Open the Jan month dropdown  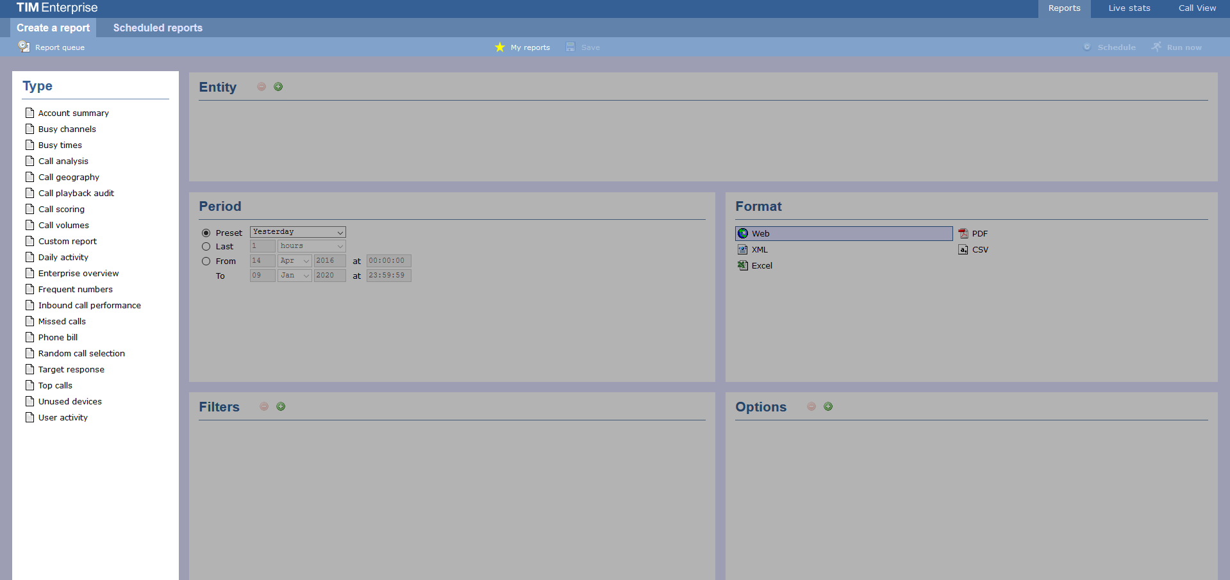295,276
